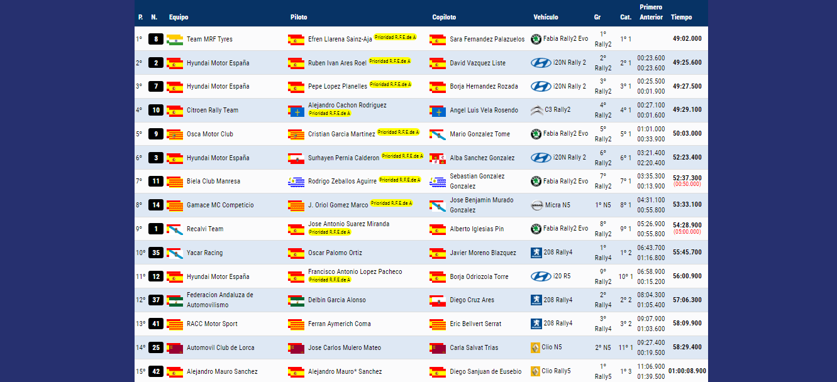Click the flag icon beside Team MRF Tyres
This screenshot has width=837, height=382.
[x=175, y=39]
